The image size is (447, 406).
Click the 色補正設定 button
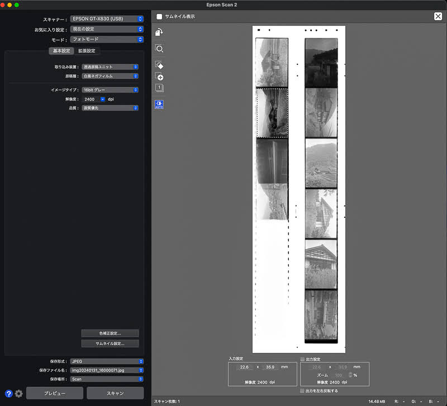(110, 333)
